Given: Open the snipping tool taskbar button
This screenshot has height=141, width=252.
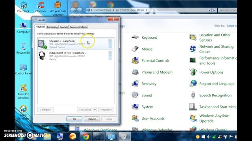Looking at the screenshot, I should click(x=98, y=137).
